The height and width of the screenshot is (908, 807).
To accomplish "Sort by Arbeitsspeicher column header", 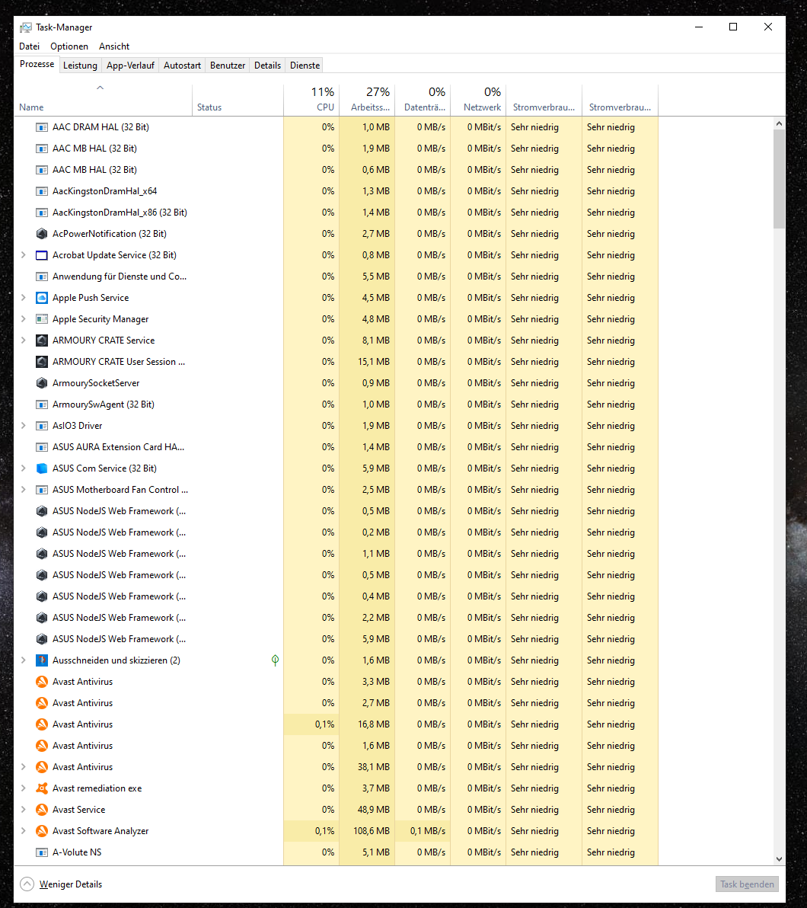I will (x=367, y=100).
